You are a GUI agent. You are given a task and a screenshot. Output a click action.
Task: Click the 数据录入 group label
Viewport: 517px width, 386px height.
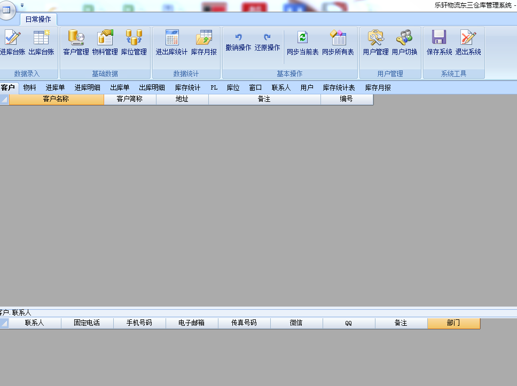coord(27,74)
